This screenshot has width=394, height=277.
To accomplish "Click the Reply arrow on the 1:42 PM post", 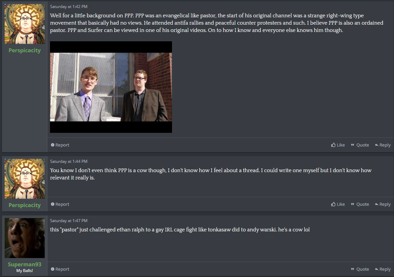I will [x=376, y=145].
